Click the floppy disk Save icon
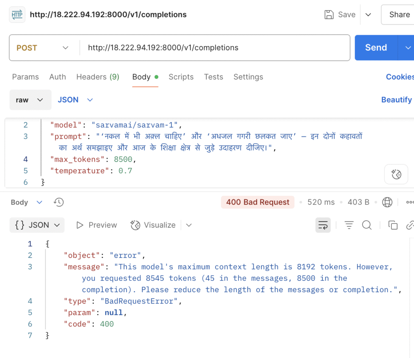The image size is (414, 358). pos(329,15)
